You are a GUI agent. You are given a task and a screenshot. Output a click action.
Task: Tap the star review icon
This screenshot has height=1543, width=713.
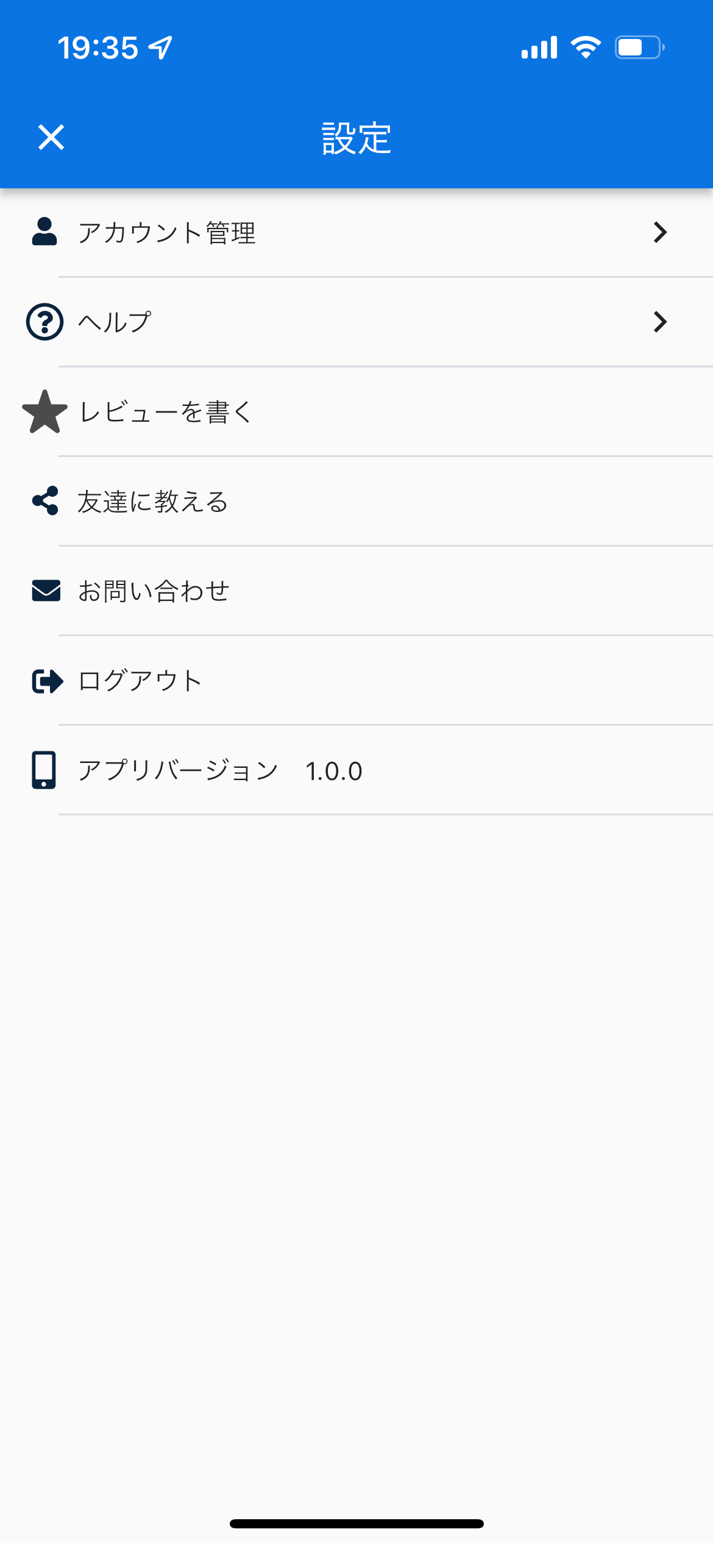(44, 412)
